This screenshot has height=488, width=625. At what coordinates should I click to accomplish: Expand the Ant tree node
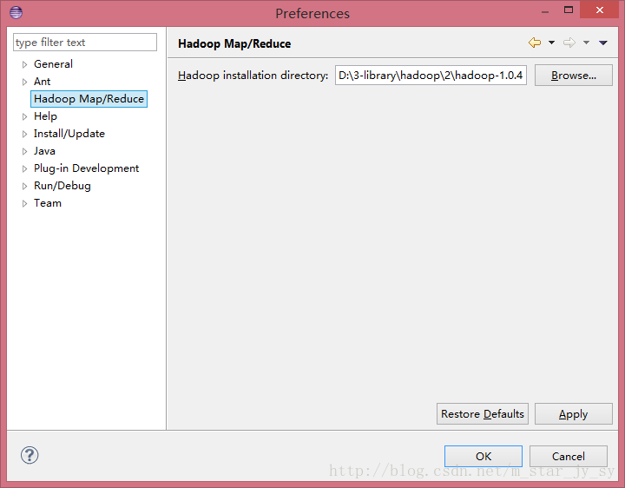24,82
